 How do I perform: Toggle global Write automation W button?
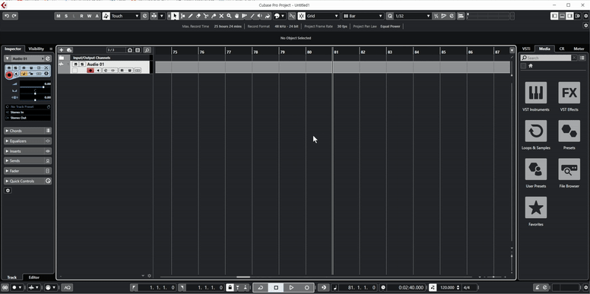(89, 16)
